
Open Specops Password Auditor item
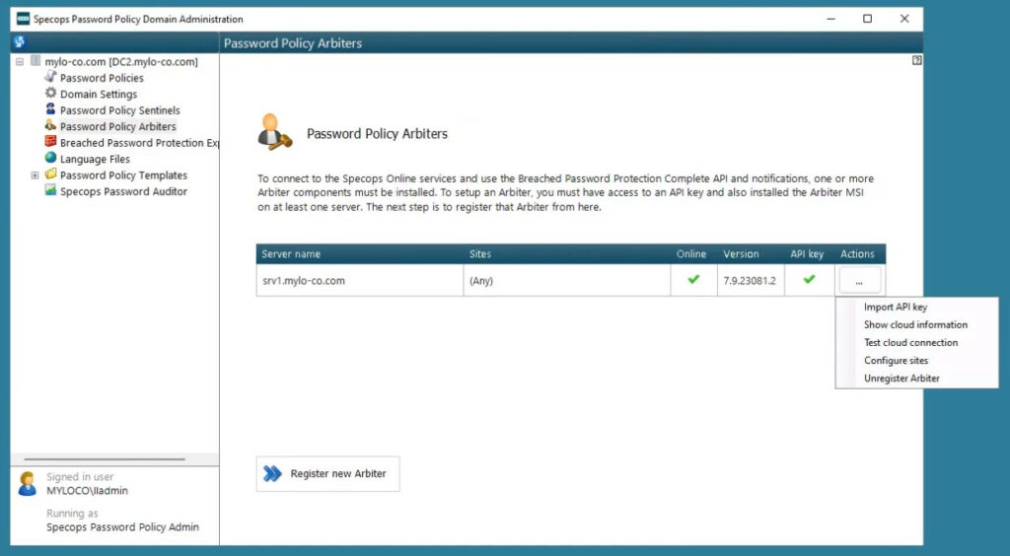(123, 191)
